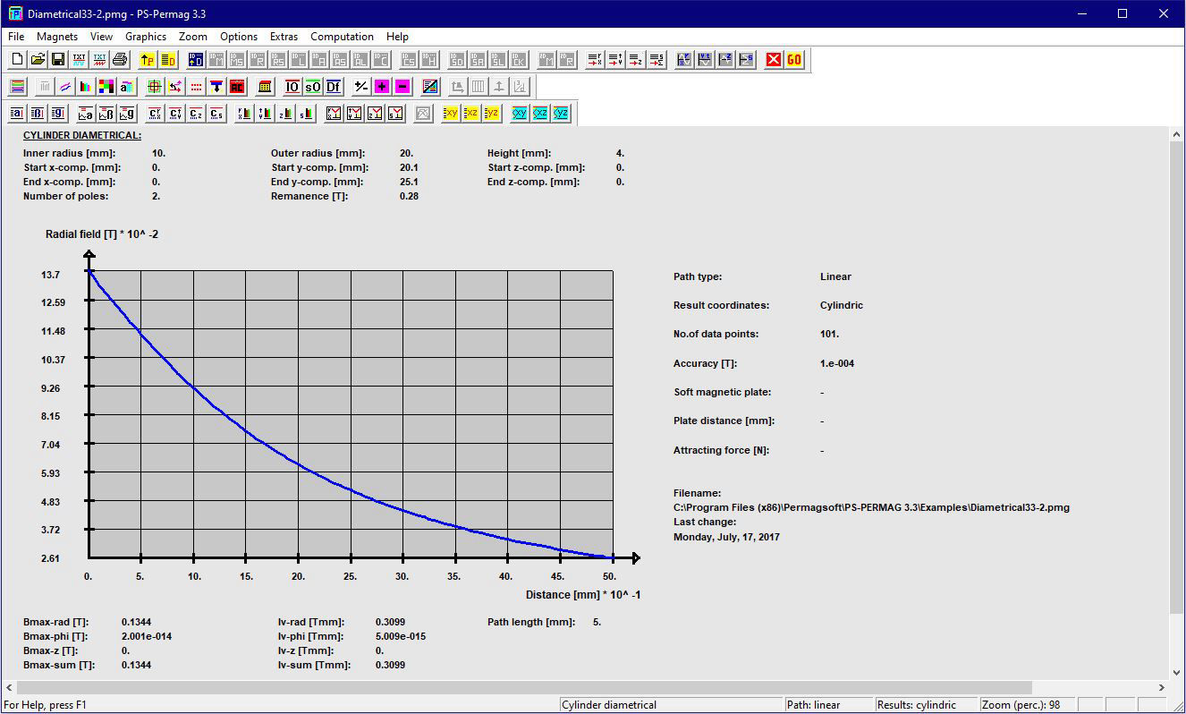Click the red X cancel icon
The image size is (1186, 714).
[x=774, y=60]
